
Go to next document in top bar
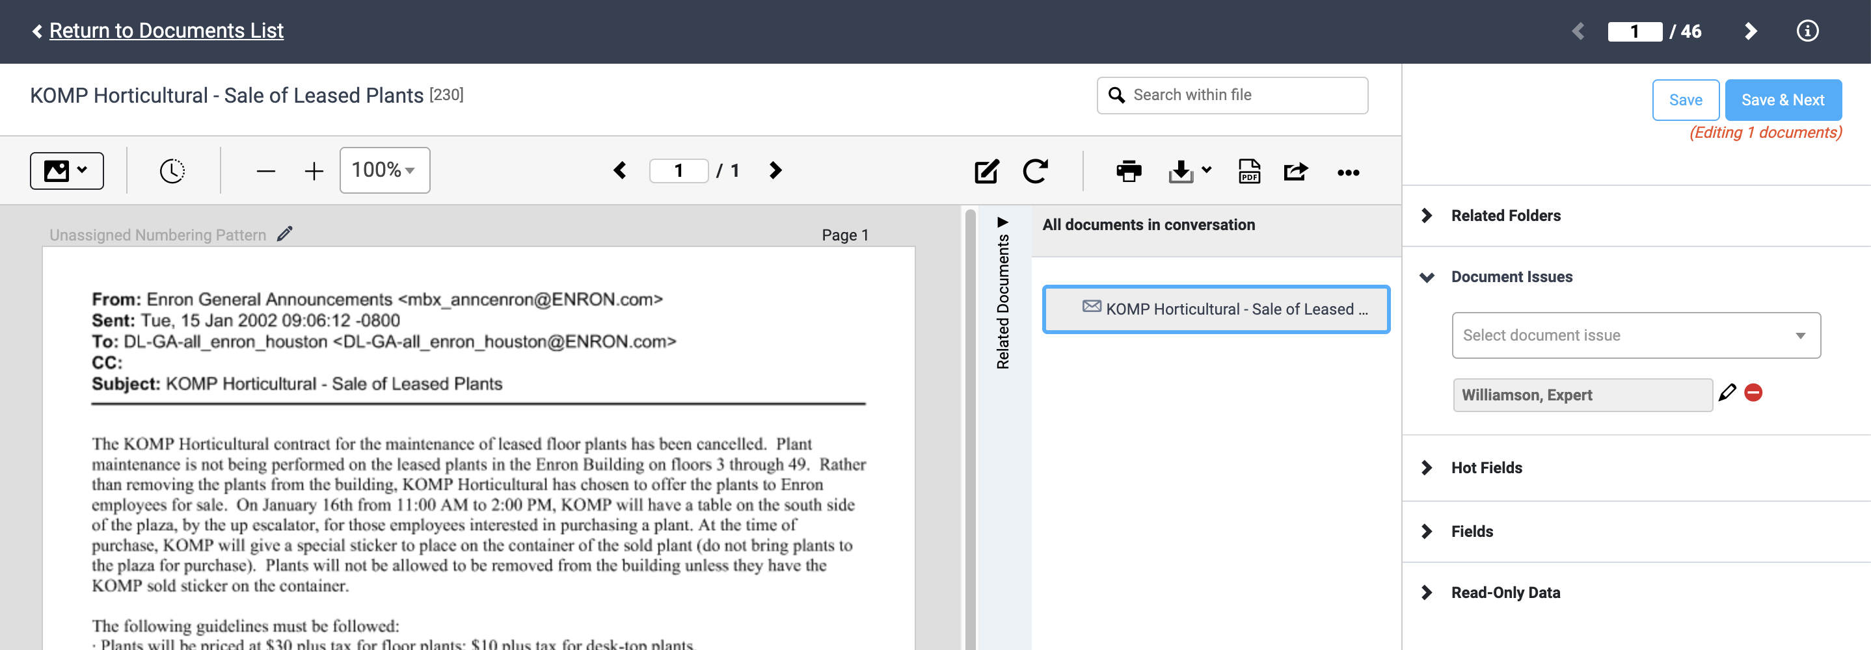(x=1751, y=31)
